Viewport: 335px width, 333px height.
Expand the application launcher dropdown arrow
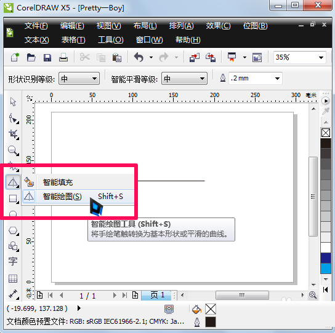(x=244, y=57)
